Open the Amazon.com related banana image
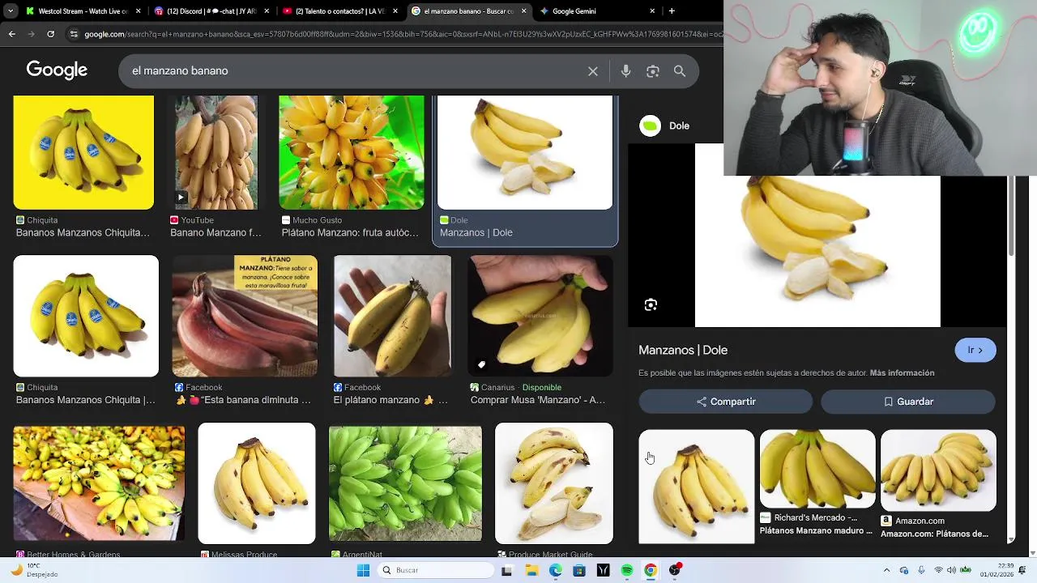 (938, 470)
